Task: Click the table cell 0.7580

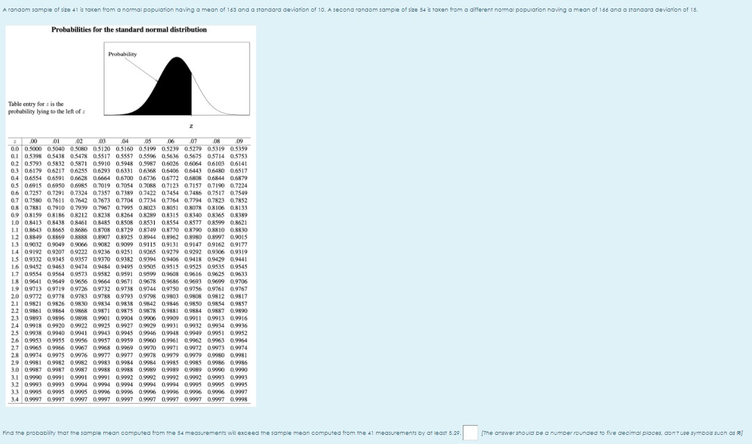Action: (33, 202)
